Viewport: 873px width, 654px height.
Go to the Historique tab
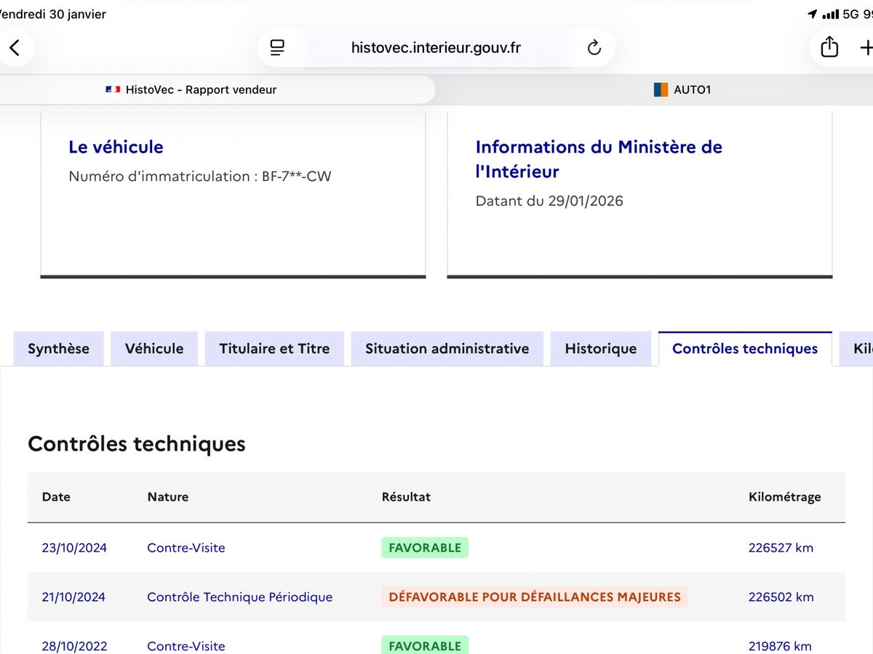(x=601, y=349)
